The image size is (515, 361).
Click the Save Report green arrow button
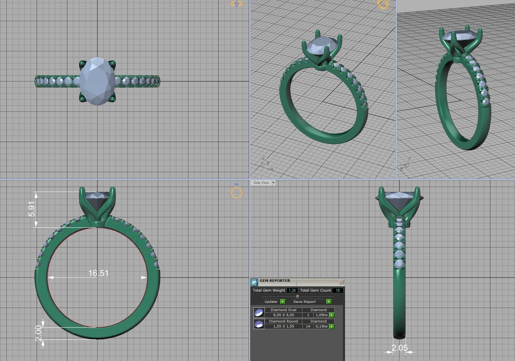[329, 302]
